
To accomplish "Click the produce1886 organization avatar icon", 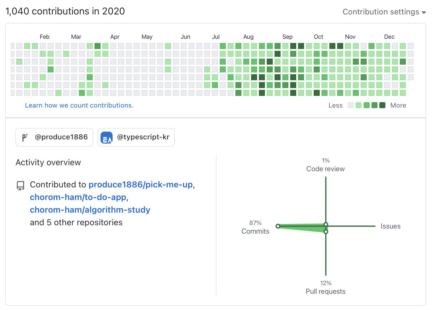I will click(25, 137).
